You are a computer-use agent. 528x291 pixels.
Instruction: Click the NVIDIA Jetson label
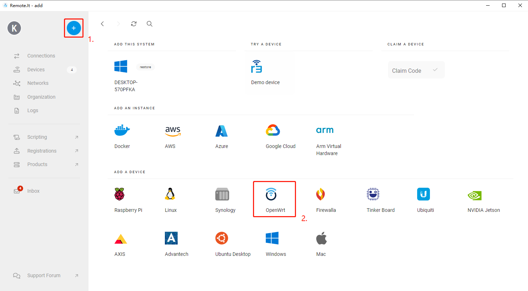484,210
